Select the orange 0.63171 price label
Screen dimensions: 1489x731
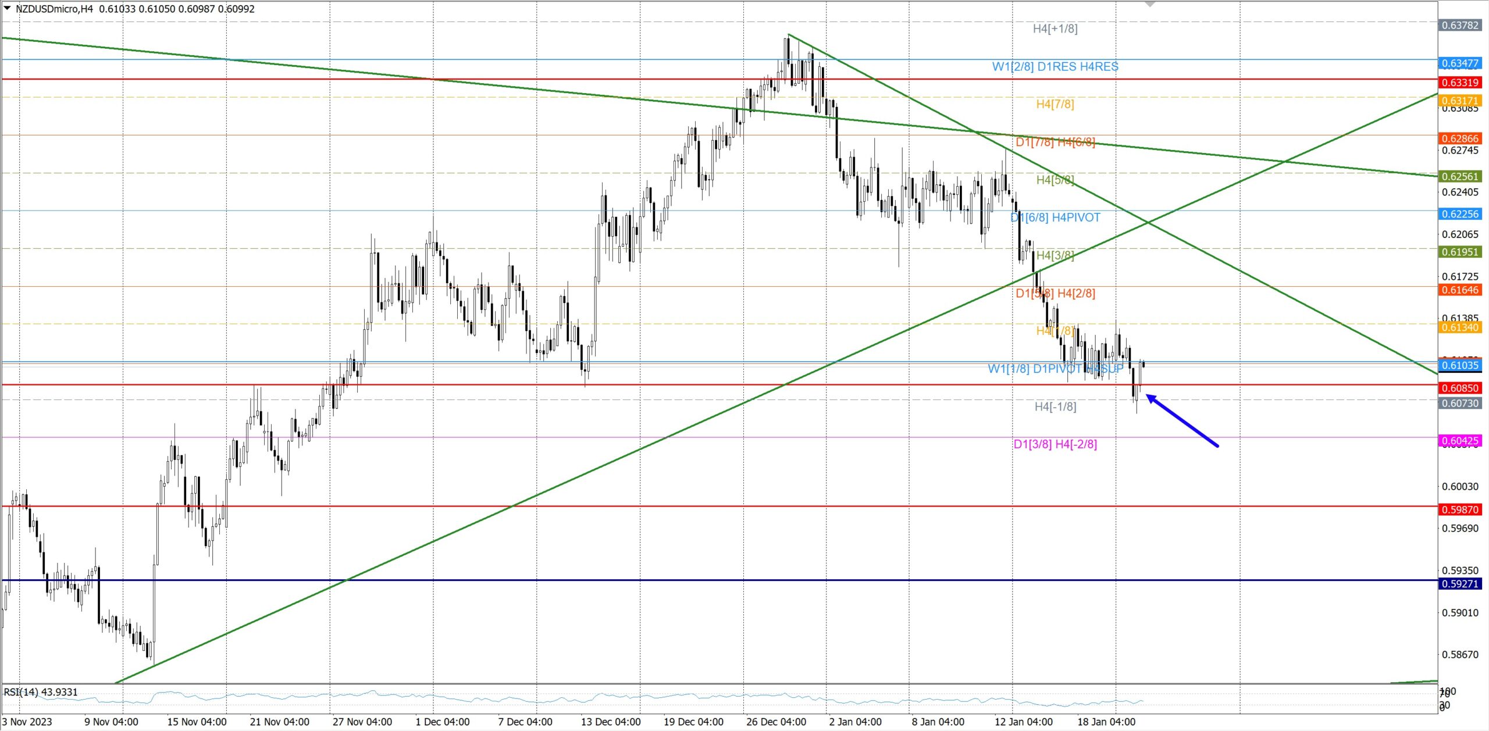[1459, 101]
